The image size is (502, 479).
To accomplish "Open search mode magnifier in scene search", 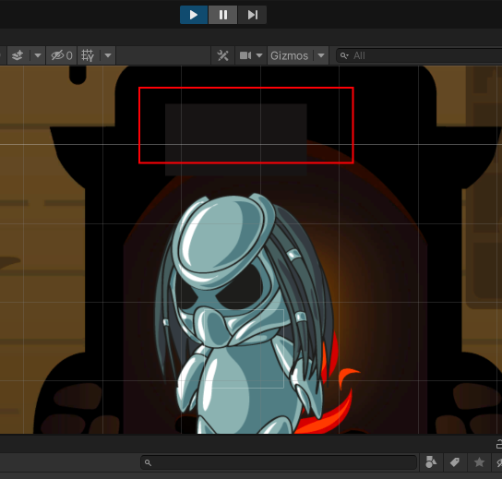I will coord(344,55).
